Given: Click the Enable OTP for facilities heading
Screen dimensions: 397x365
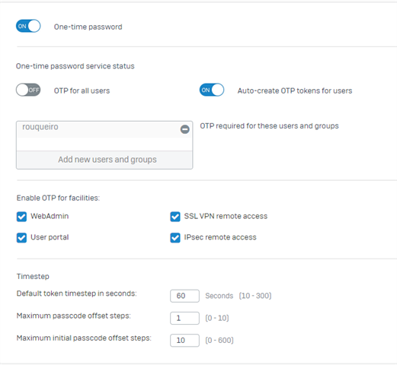Looking at the screenshot, I should pyautogui.click(x=58, y=198).
